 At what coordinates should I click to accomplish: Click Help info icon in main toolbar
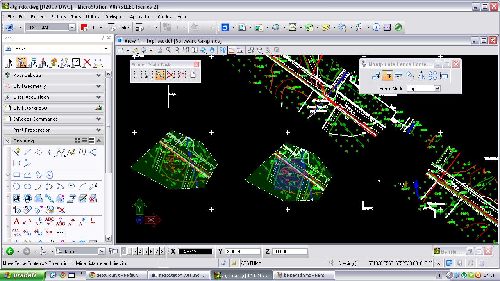pyautogui.click(x=376, y=27)
